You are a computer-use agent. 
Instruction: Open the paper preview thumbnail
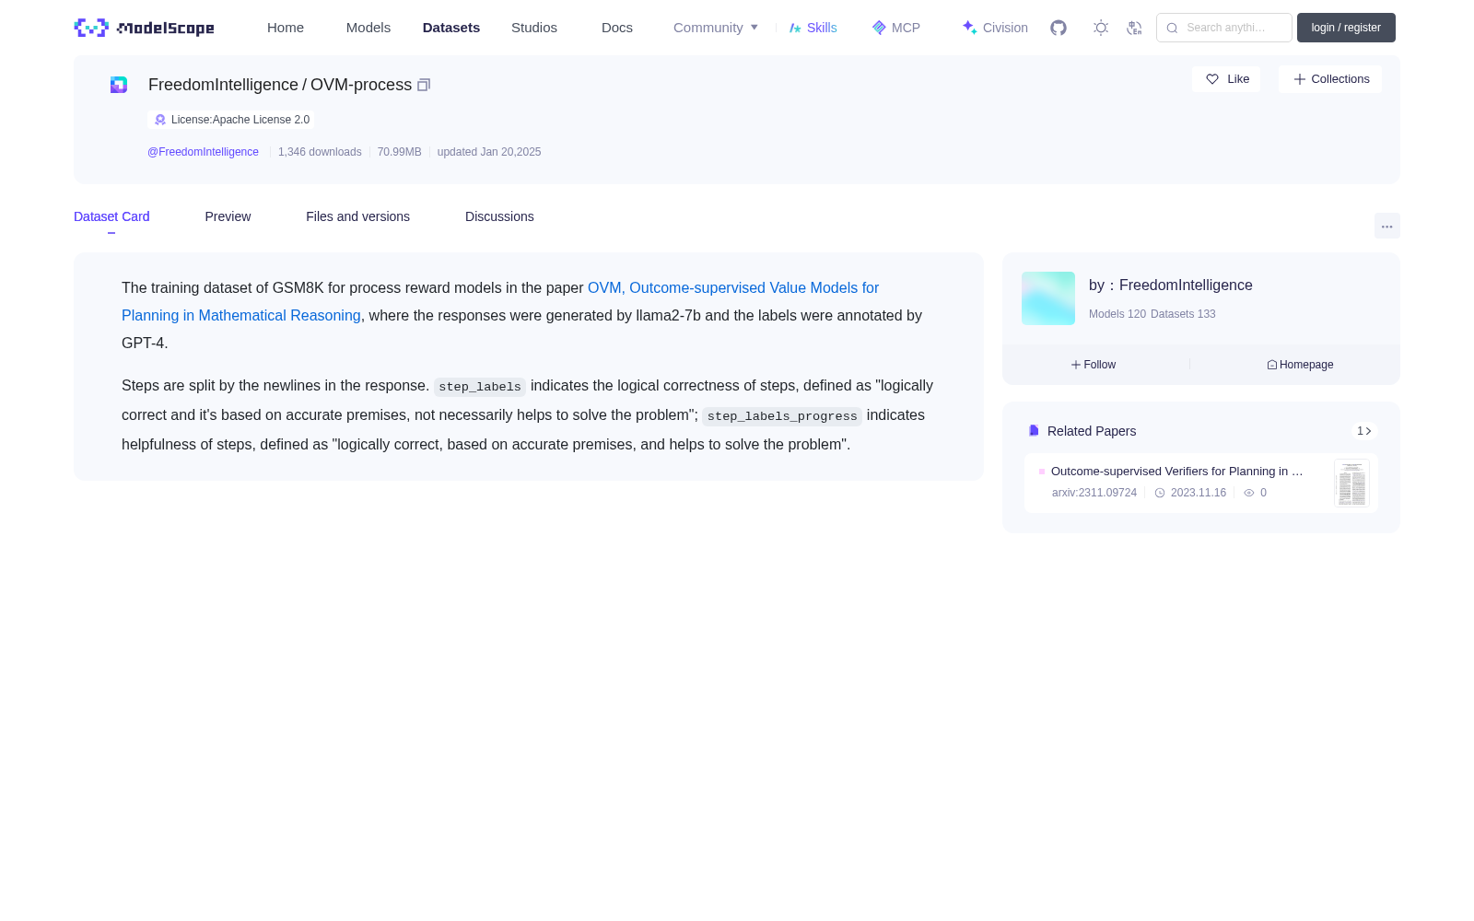click(1351, 484)
